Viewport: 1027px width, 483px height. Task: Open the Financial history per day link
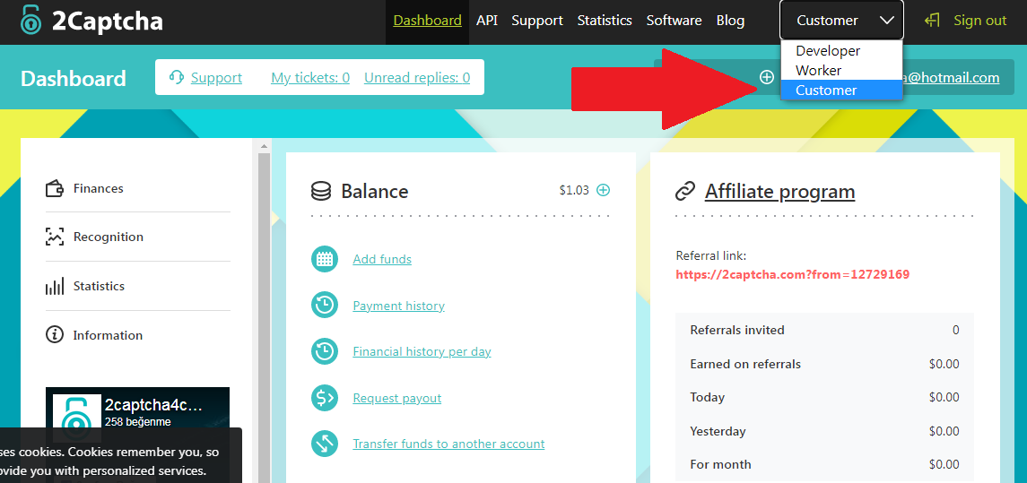[x=422, y=351]
